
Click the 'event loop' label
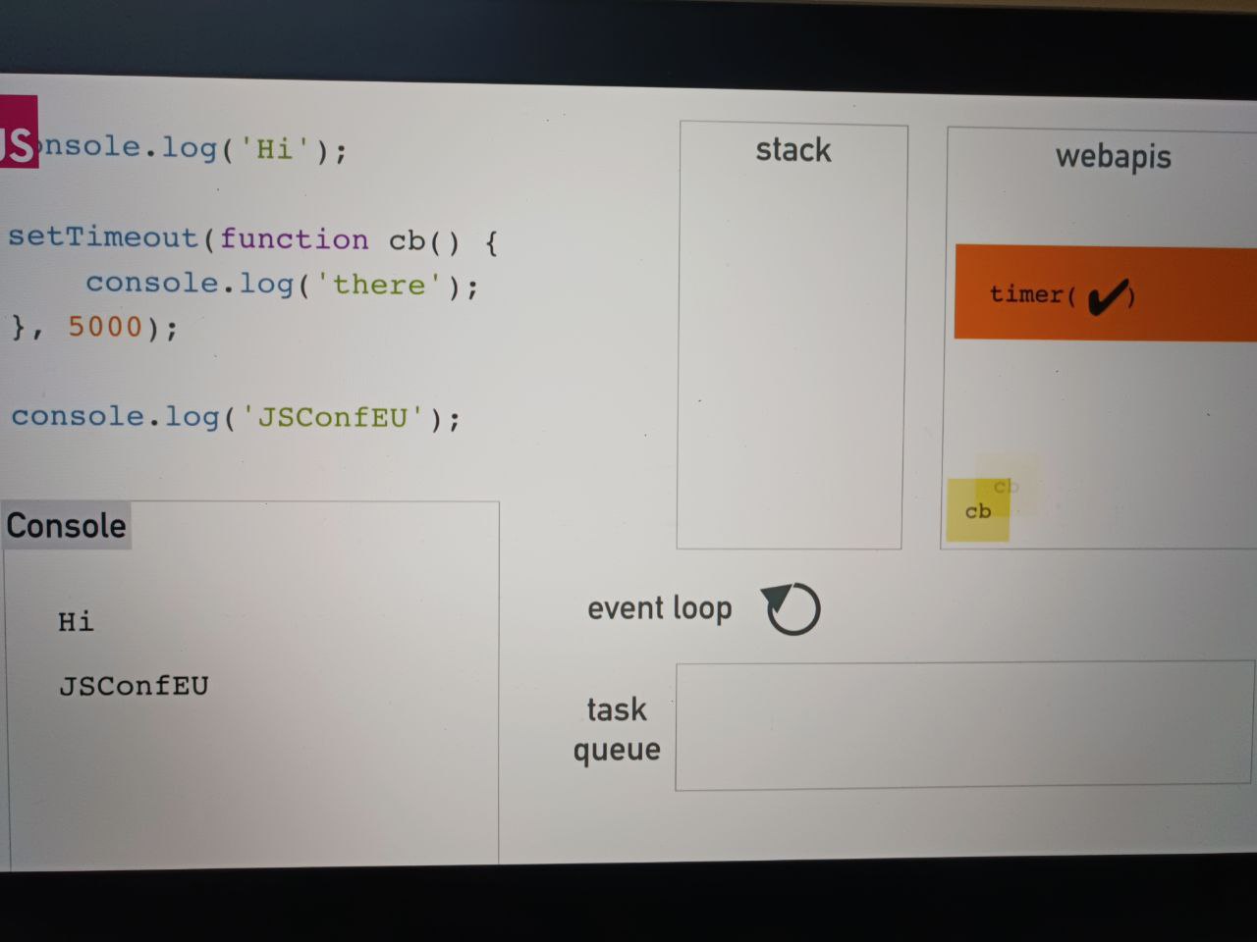pyautogui.click(x=660, y=608)
